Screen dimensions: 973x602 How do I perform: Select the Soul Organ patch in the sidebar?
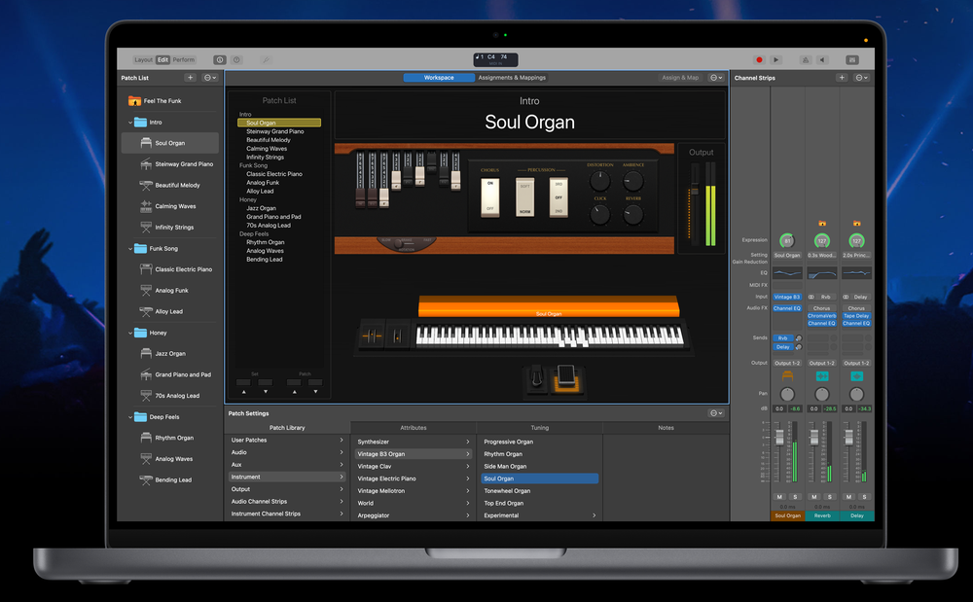[170, 143]
